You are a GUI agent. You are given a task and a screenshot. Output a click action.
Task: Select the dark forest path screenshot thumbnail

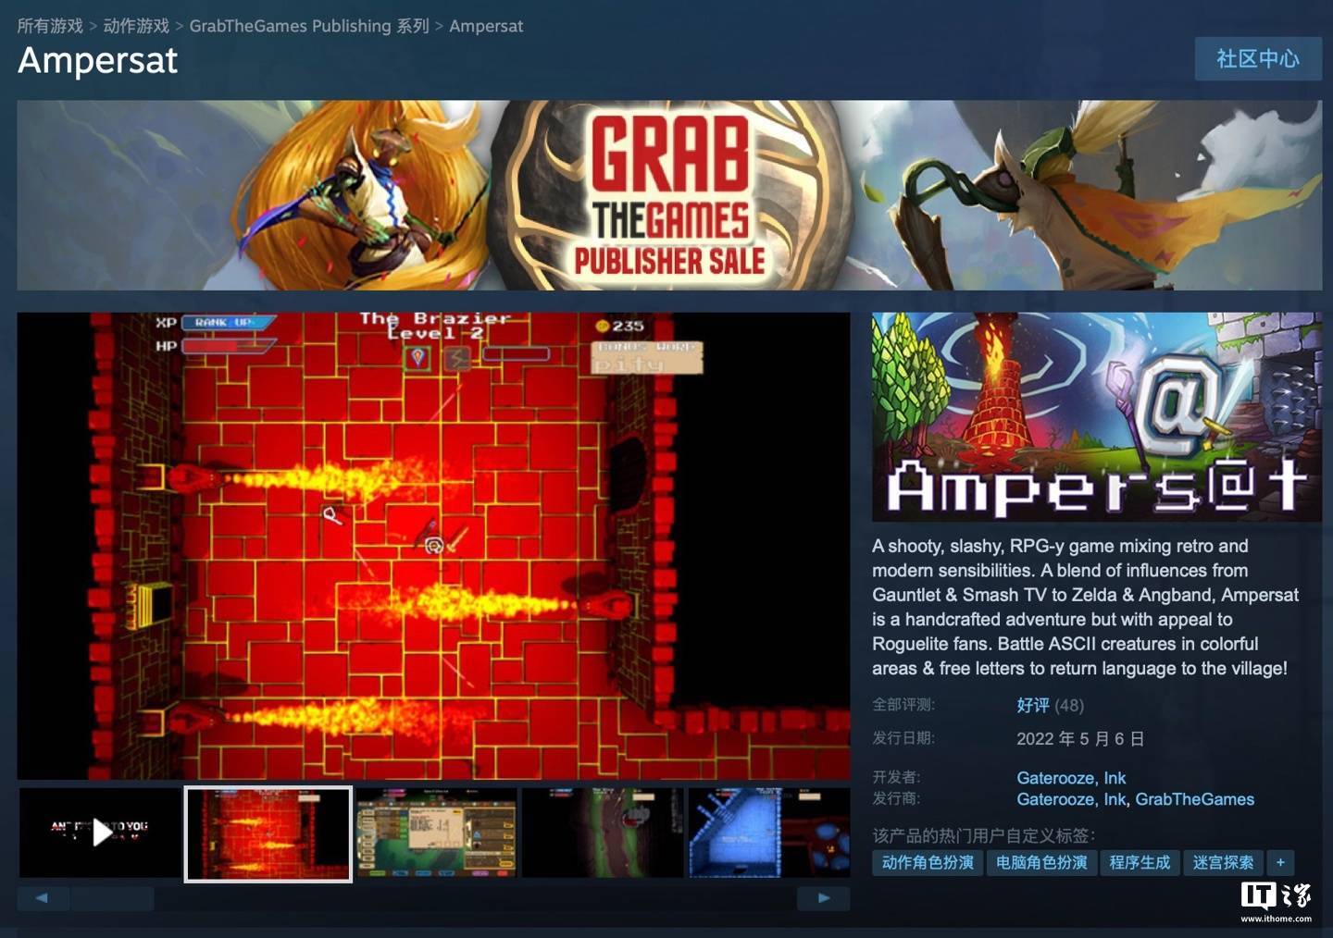602,833
